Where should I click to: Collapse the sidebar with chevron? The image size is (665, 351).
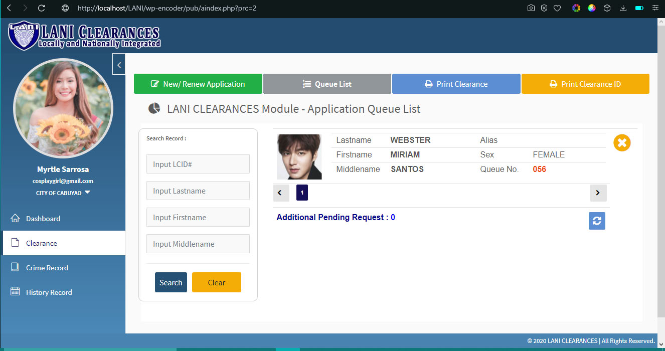coord(119,64)
